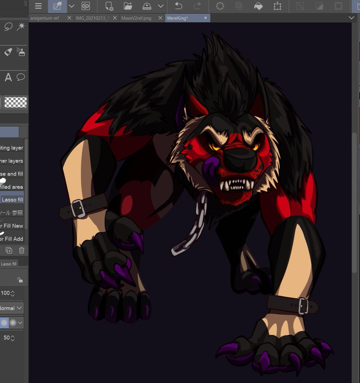360x383 pixels.
Task: Click the Open file icon
Action: [128, 6]
